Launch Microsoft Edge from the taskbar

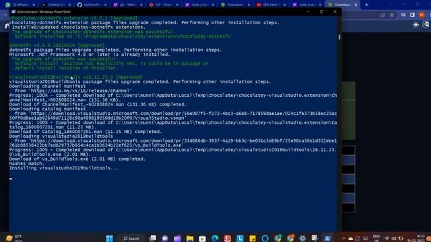[x=215, y=238]
